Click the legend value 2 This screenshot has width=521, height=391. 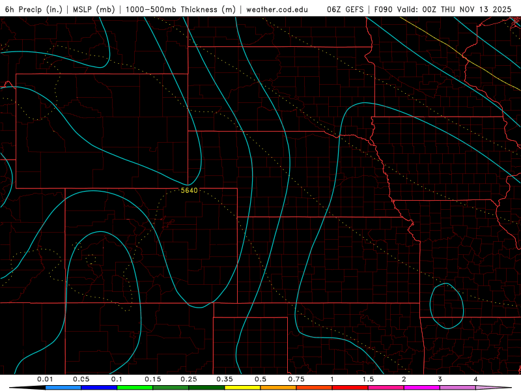(404, 379)
